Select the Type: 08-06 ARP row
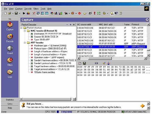The image size is (152, 114). pyautogui.click(x=40, y=40)
